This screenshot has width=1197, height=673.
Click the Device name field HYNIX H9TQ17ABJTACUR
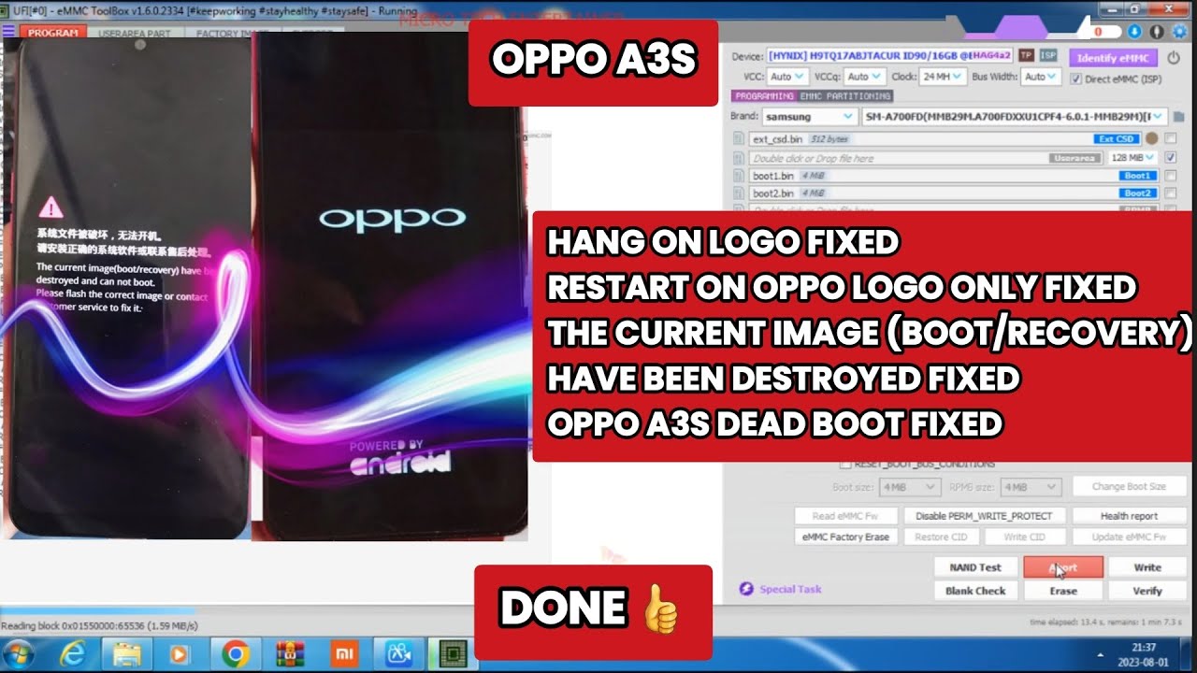click(x=888, y=57)
